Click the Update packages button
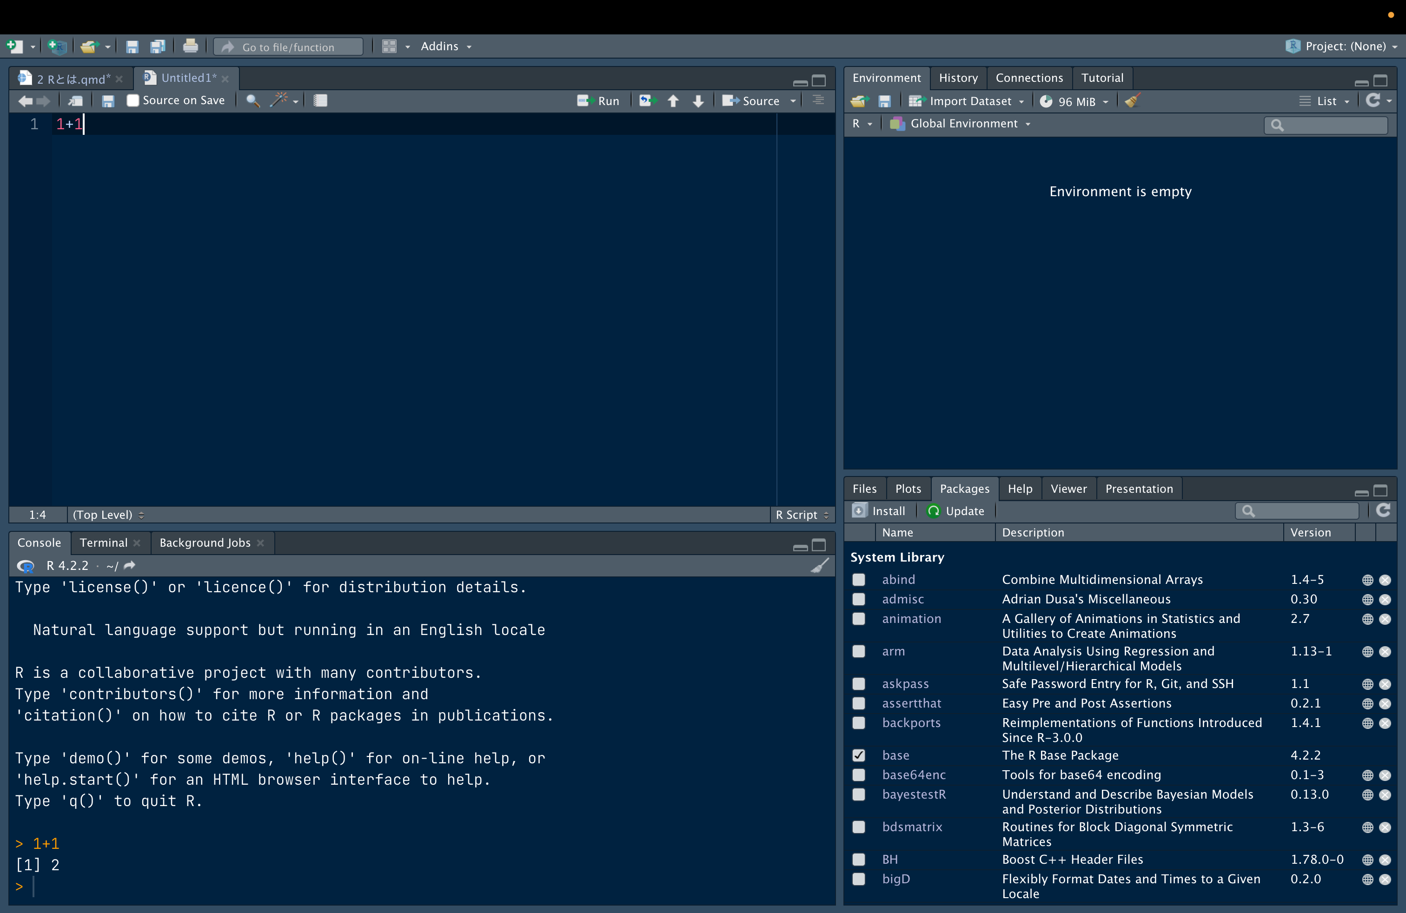The height and width of the screenshot is (913, 1406). coord(956,511)
